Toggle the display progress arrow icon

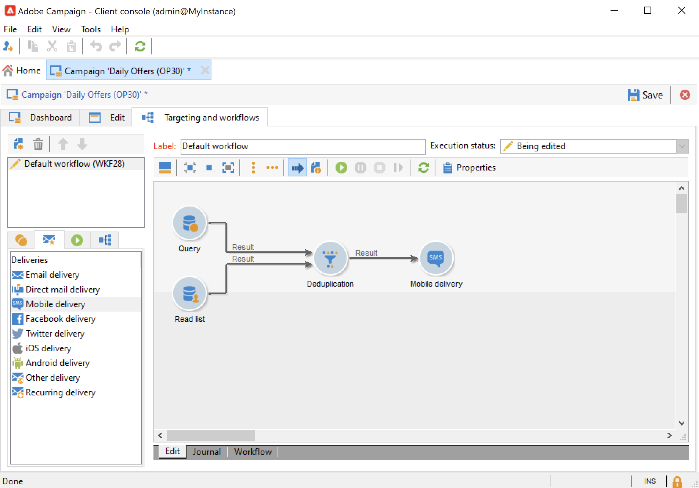point(297,168)
